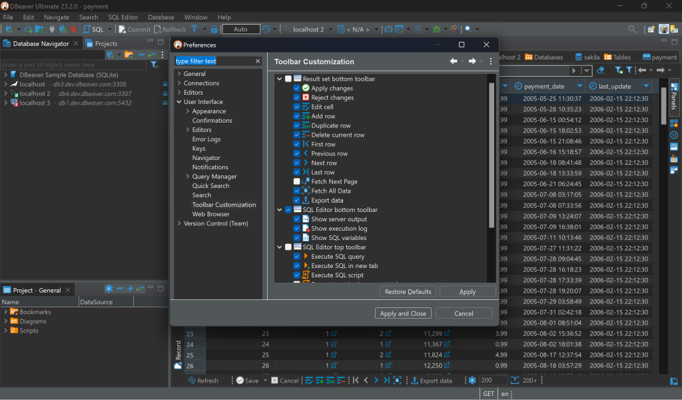The image size is (682, 400).
Task: Click the lock icon in the main toolbar
Action: tap(214, 29)
